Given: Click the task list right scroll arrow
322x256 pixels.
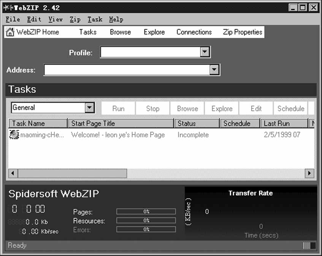Looking at the screenshot, I should point(309,173).
